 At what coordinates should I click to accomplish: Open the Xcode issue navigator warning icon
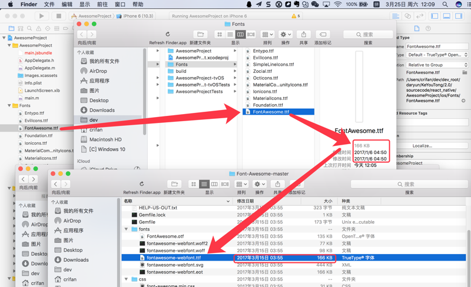(38, 28)
